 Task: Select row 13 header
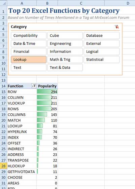point(3,80)
